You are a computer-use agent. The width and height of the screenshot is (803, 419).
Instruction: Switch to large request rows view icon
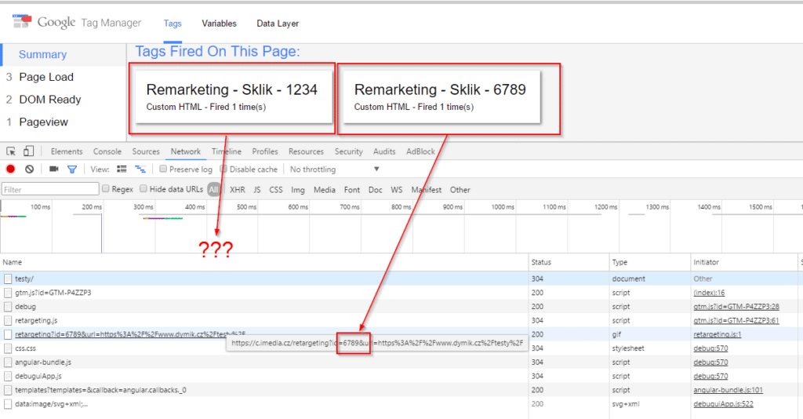(x=122, y=169)
